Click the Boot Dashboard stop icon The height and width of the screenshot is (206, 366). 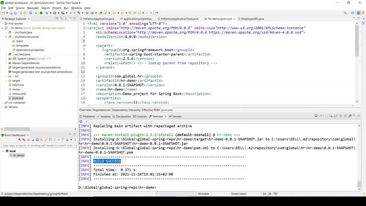[28, 140]
